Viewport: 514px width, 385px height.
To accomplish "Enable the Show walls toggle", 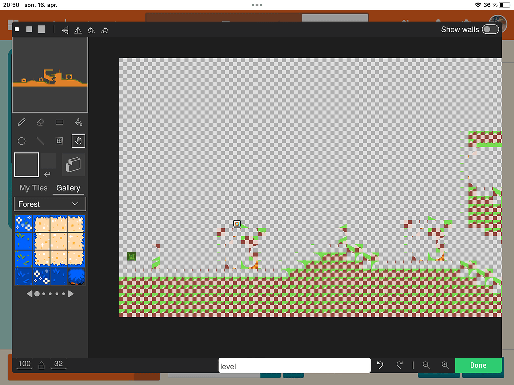I will click(x=490, y=29).
